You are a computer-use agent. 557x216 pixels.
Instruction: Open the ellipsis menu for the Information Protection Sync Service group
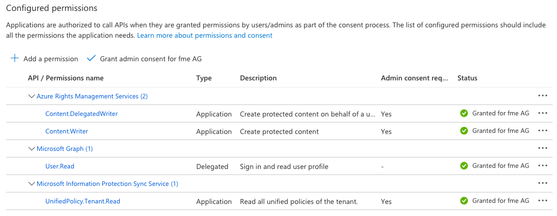pyautogui.click(x=542, y=183)
